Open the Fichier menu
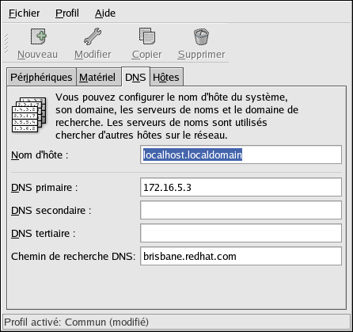 25,13
